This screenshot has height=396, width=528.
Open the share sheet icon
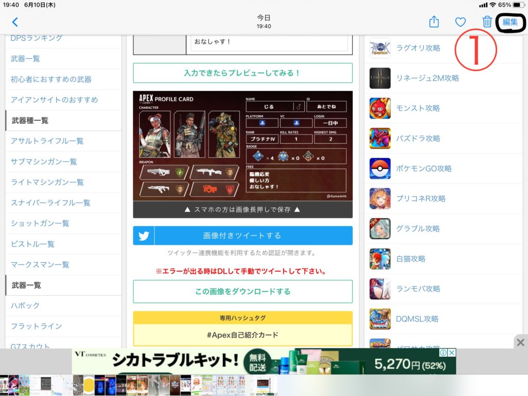[x=434, y=22]
